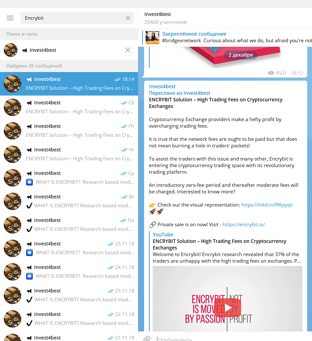Play the Encrybit YouTube video

228,308
